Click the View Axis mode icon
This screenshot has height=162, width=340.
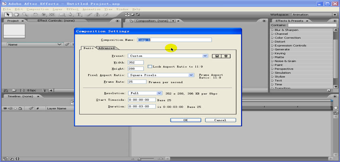point(138,15)
